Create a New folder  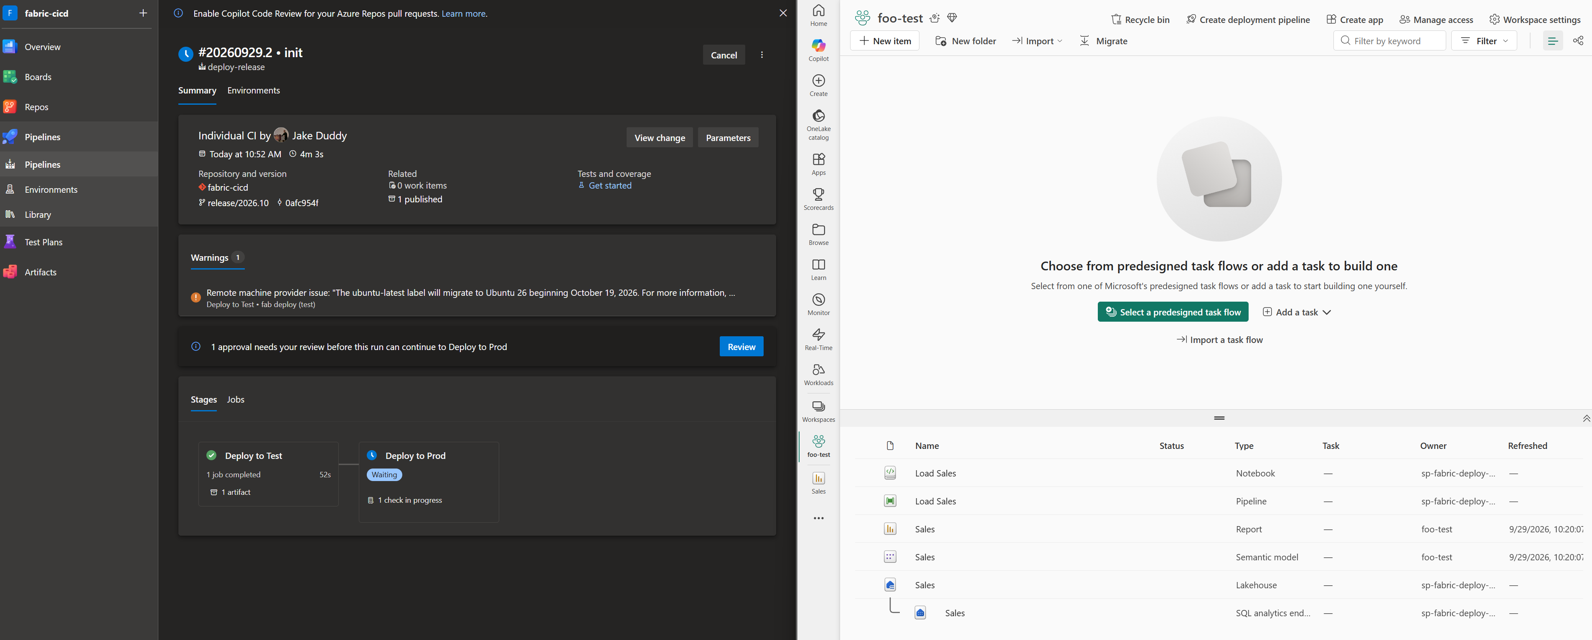coord(965,41)
